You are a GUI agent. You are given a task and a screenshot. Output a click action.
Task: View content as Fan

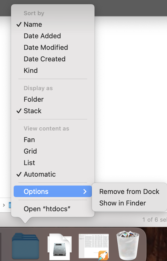tap(29, 140)
